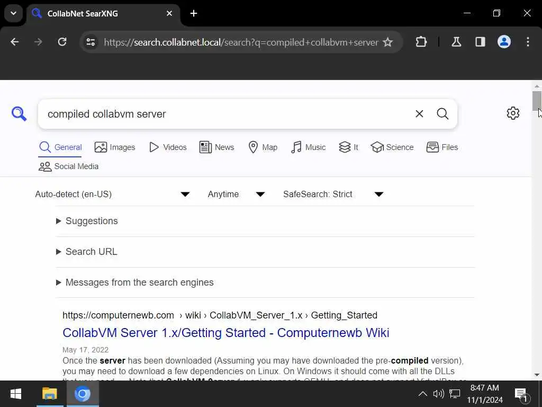
Task: Open the notification center icon
Action: (x=521, y=394)
